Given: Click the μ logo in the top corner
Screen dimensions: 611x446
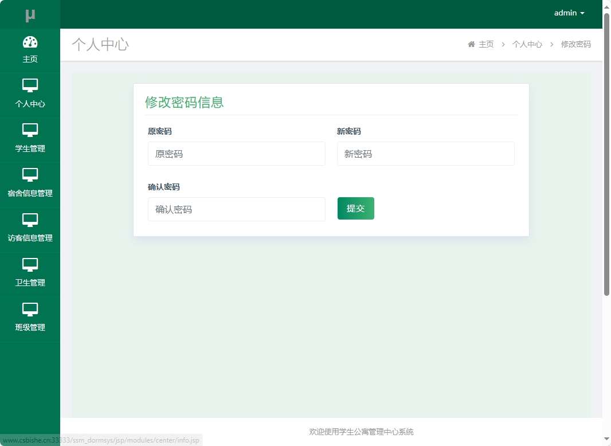Looking at the screenshot, I should pyautogui.click(x=30, y=14).
